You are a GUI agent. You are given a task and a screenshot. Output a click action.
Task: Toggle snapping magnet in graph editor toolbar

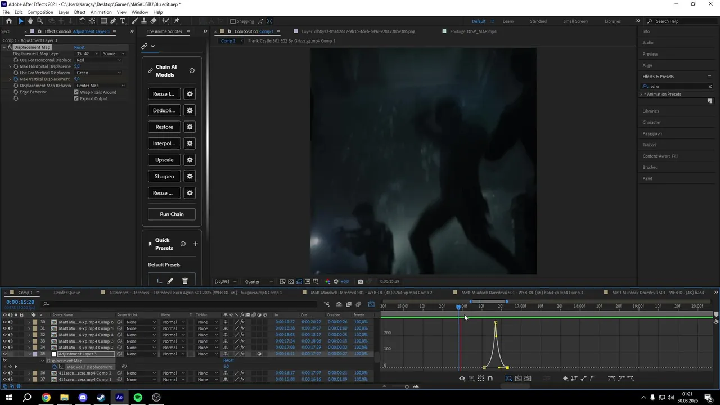click(490, 379)
